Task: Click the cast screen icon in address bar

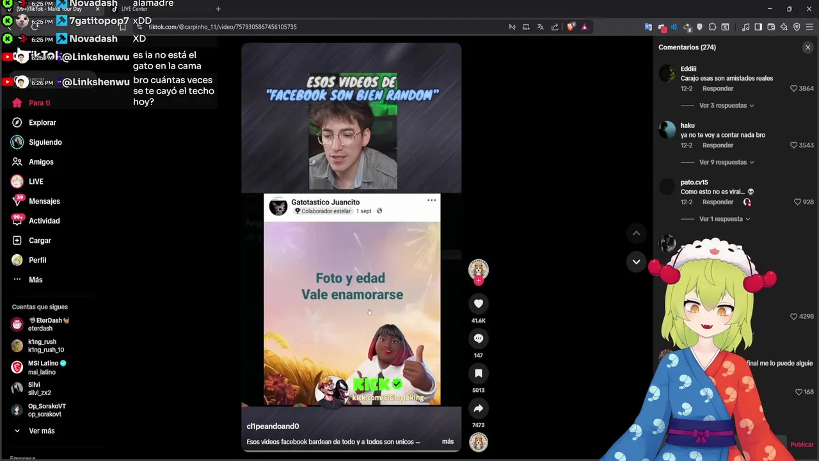Action: [526, 27]
